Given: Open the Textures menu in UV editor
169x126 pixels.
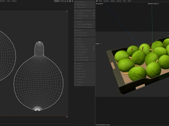Looking at the screenshot, I should pyautogui.click(x=14, y=1).
